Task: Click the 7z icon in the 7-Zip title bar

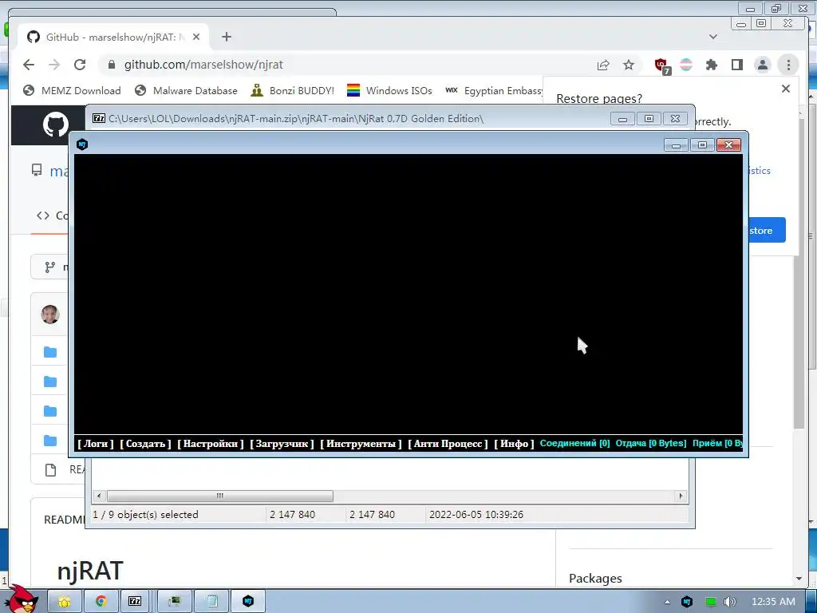Action: point(98,118)
